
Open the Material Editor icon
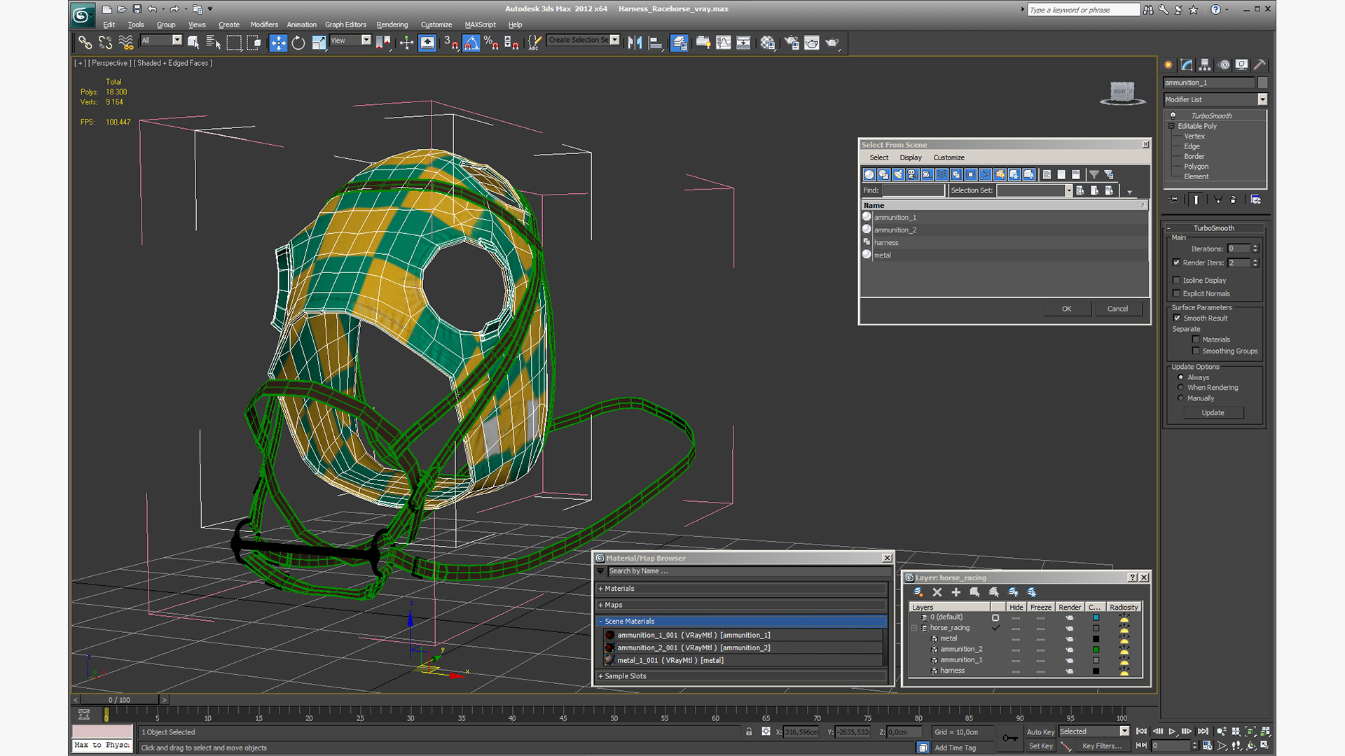[x=768, y=43]
